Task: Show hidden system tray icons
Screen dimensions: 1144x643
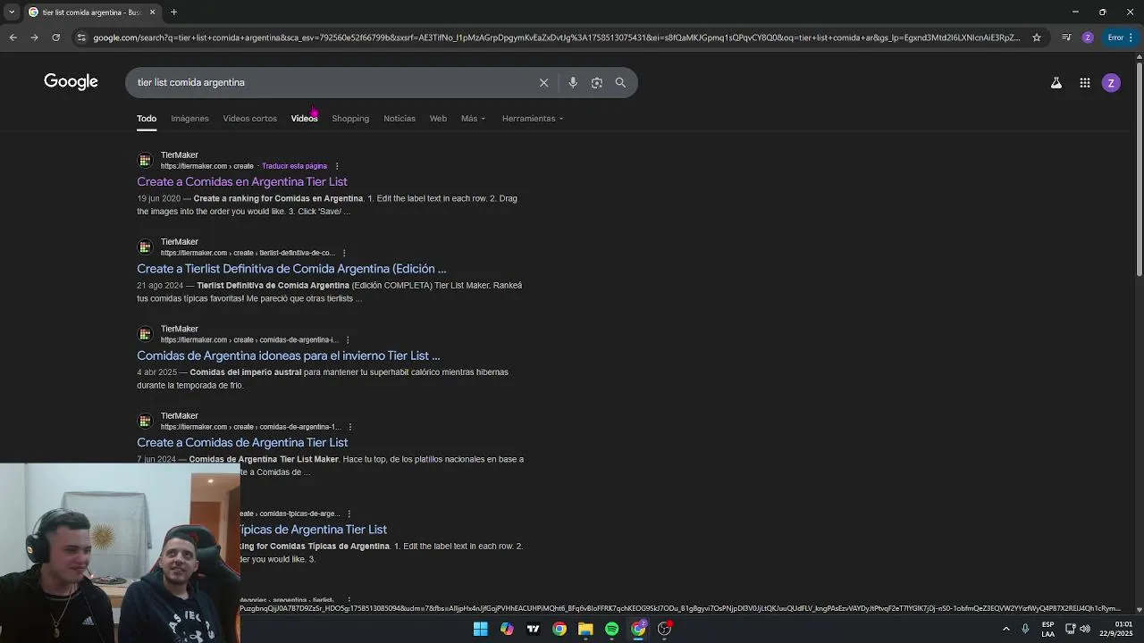Action: pos(1006,629)
